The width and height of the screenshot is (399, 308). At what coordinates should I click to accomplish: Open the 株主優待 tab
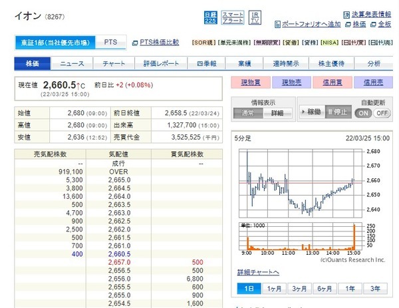pyautogui.click(x=331, y=64)
